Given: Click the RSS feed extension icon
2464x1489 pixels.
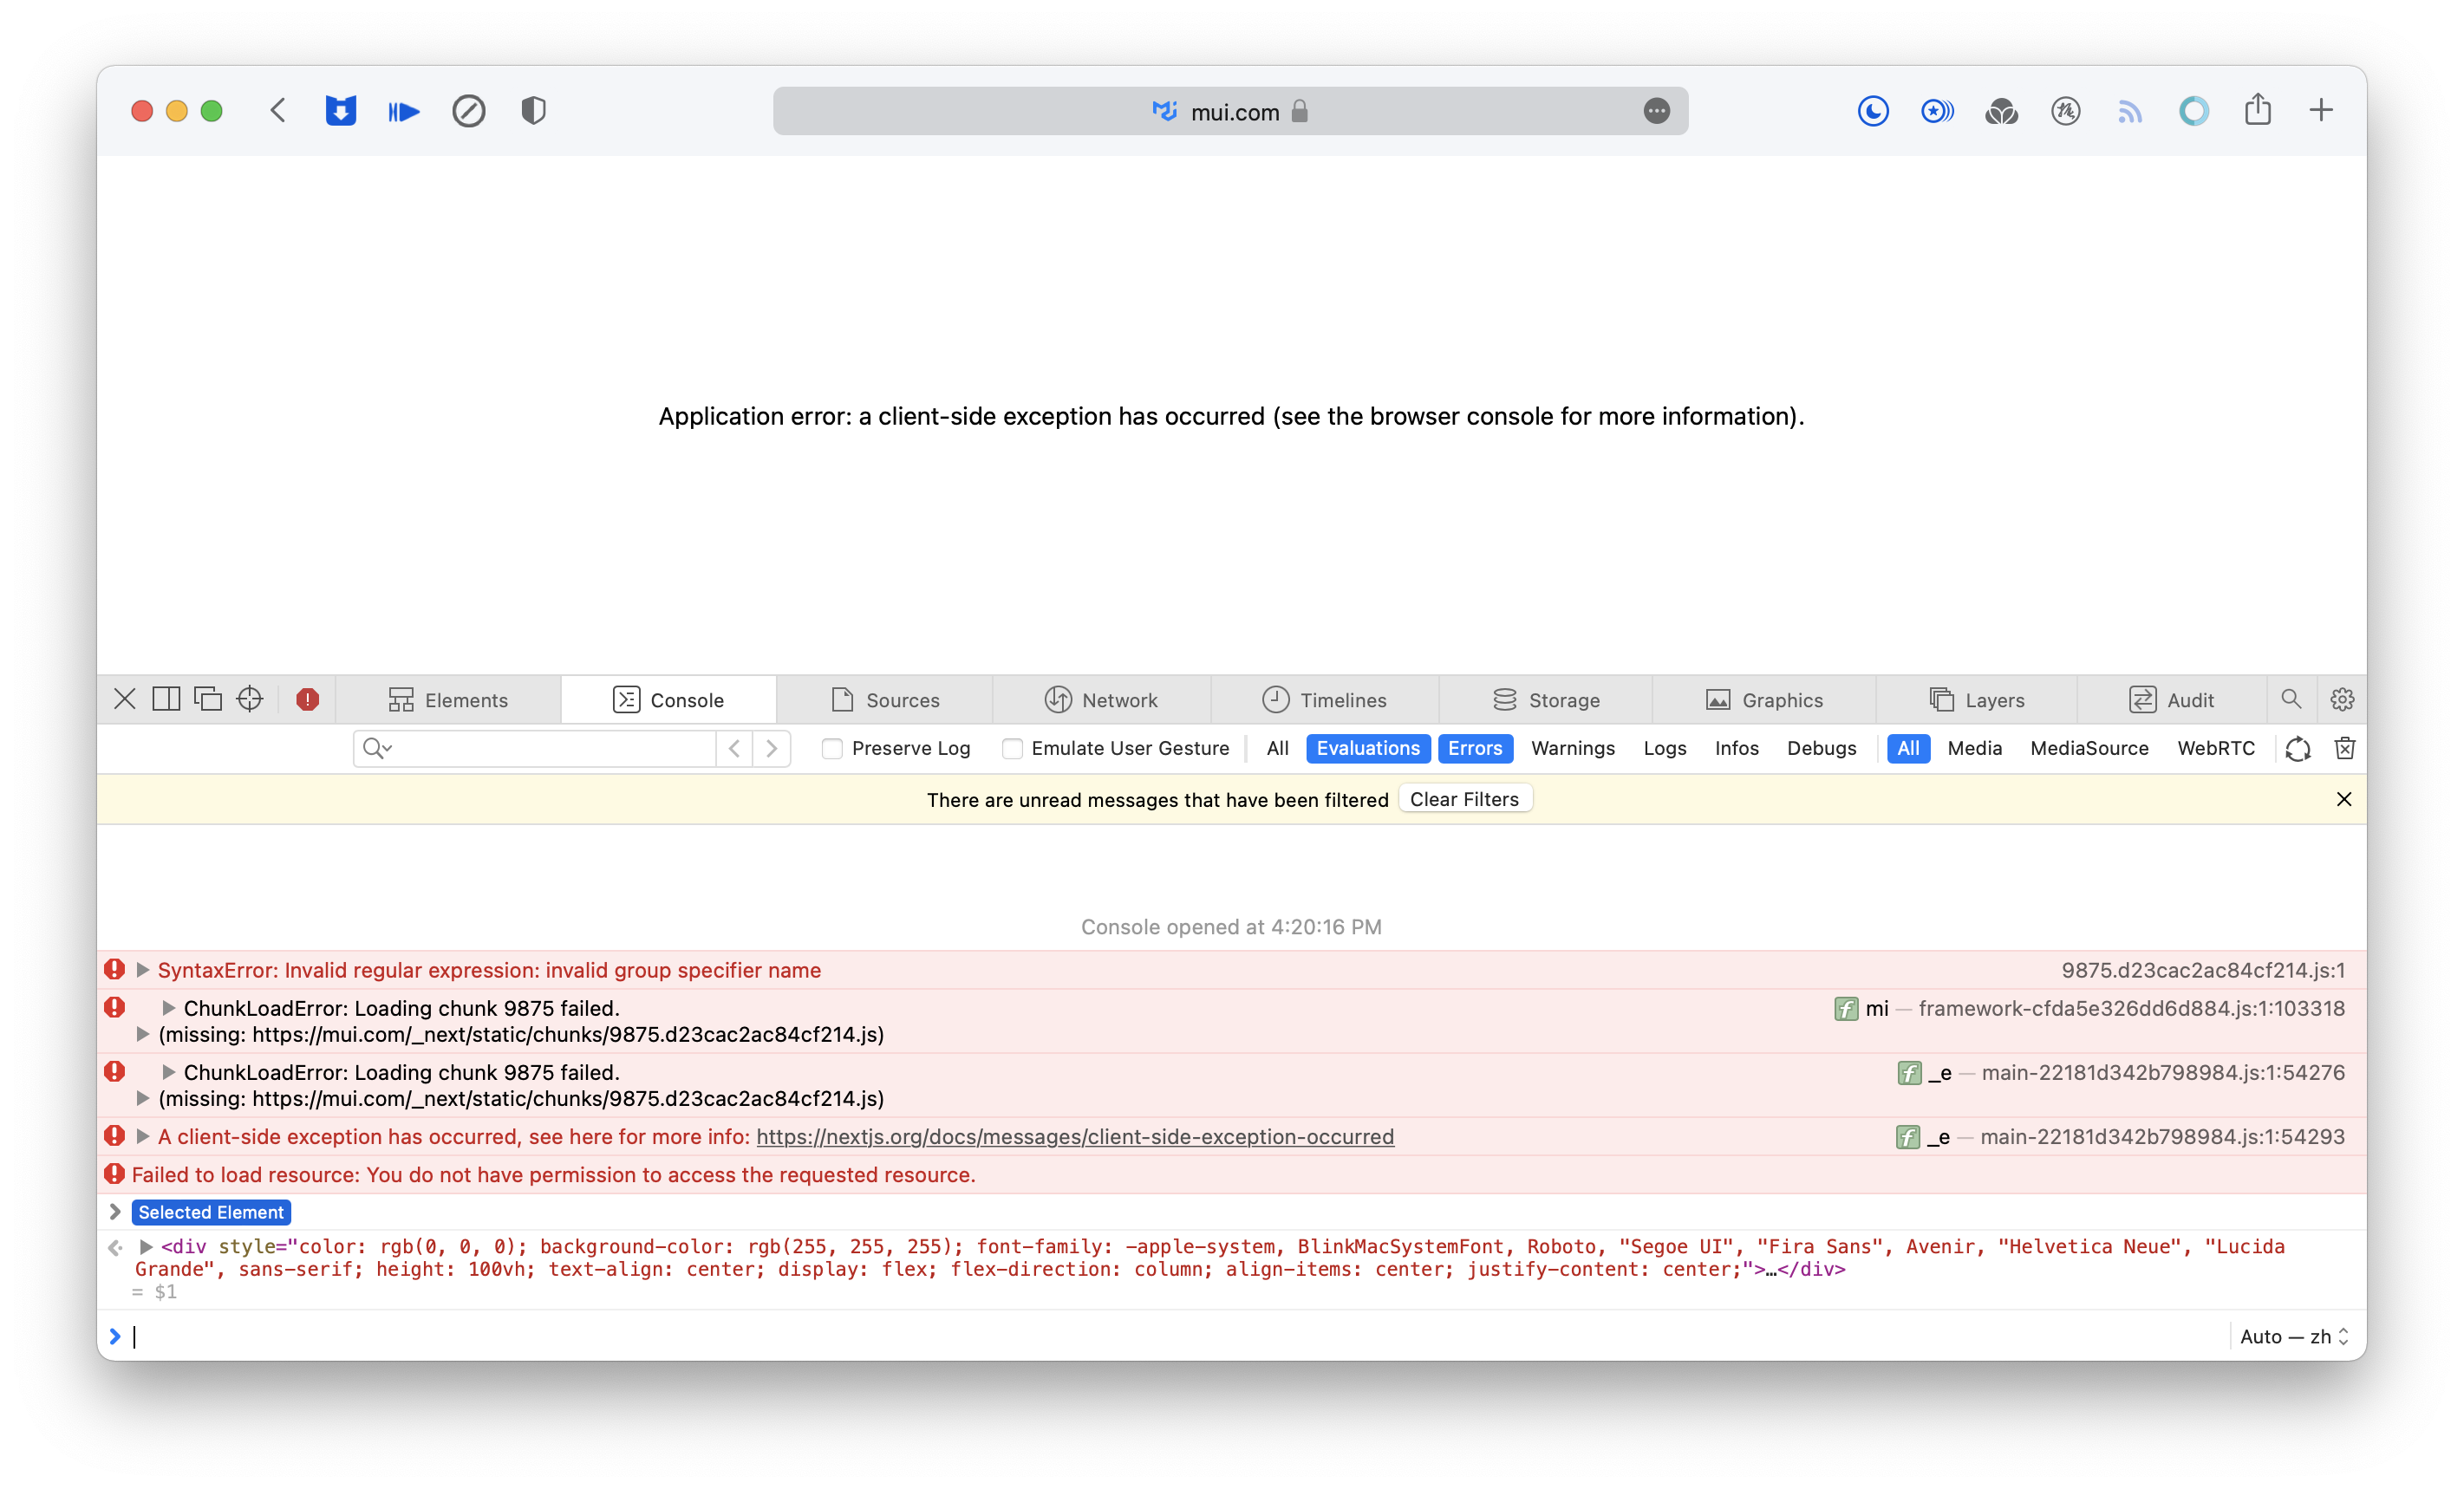Looking at the screenshot, I should point(2129,111).
